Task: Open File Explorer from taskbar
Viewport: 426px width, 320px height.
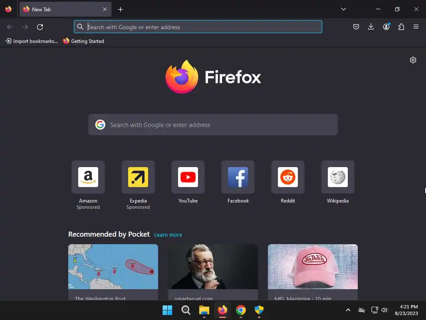Action: coord(204,310)
